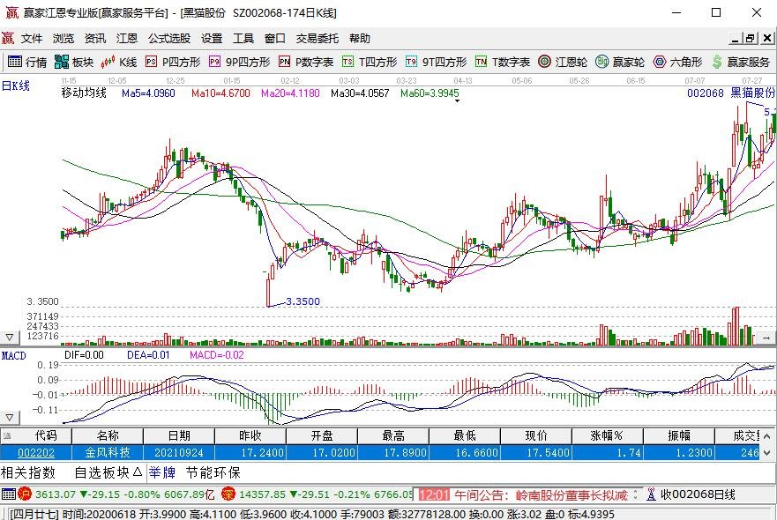Open the 资讯 menu
Screen dimensions: 777x520
pyautogui.click(x=95, y=38)
